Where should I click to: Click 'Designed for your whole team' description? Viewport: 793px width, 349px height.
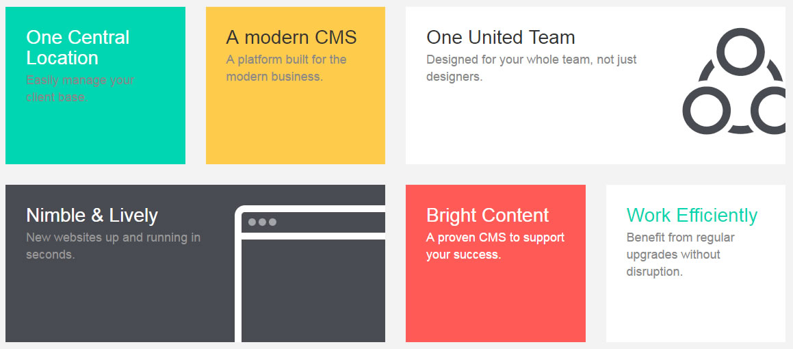pos(532,68)
